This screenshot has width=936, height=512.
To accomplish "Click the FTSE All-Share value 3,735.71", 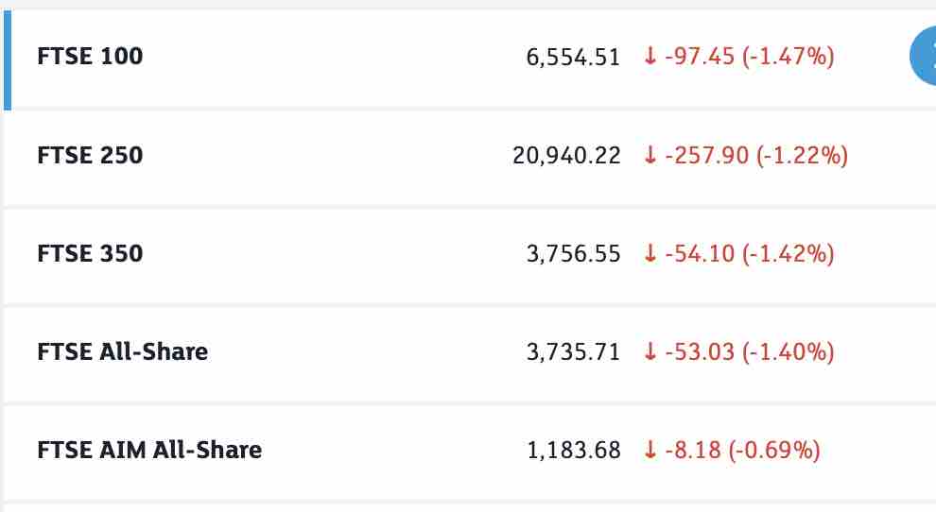I will (573, 352).
